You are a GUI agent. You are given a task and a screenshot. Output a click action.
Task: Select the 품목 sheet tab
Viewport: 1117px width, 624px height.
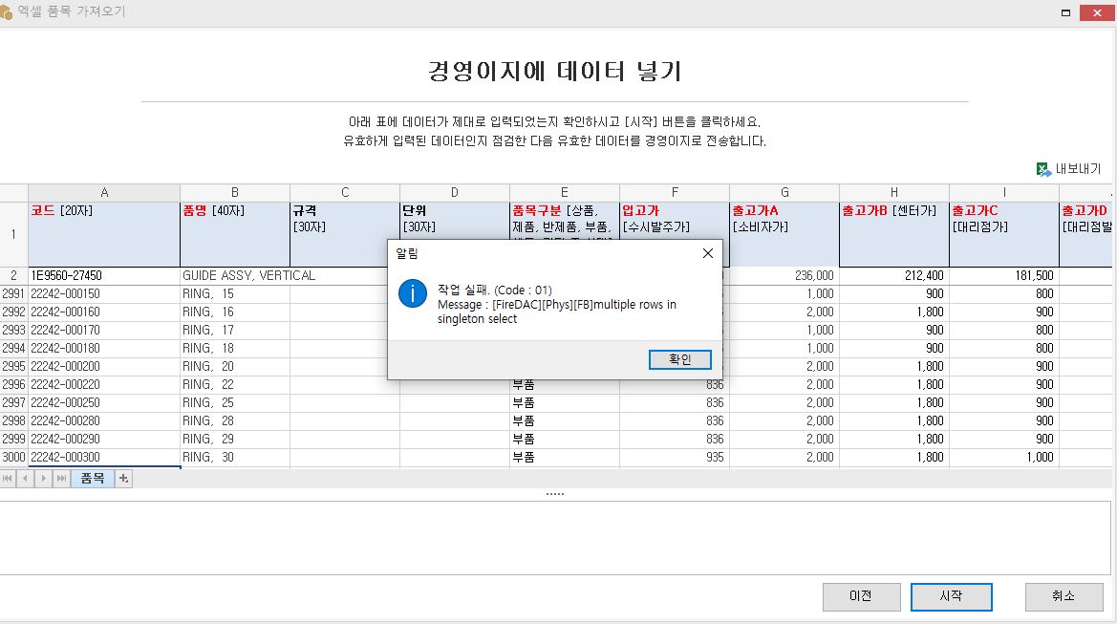[x=93, y=479]
